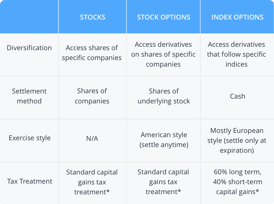Click the 'Shares of companies' cell

(x=92, y=96)
